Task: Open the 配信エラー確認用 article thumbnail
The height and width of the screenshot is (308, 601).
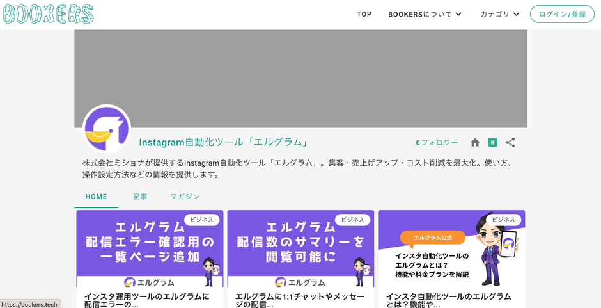Action: click(x=150, y=250)
